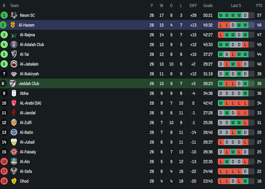Open the Al-Tai team link
The height and width of the screenshot is (189, 265).
coord(25,54)
